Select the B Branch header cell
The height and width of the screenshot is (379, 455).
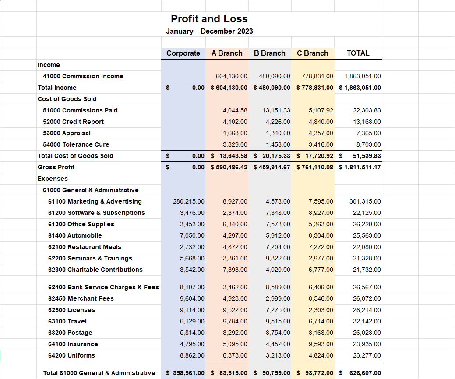coord(269,53)
